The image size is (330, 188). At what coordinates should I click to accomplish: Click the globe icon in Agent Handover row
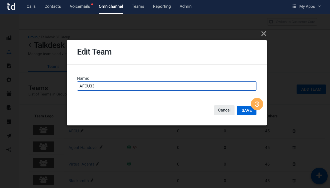(129, 147)
